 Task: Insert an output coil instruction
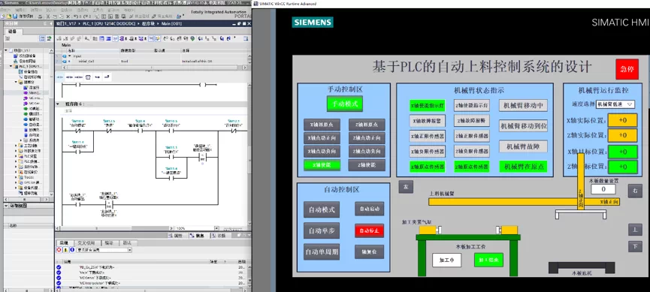pyautogui.click(x=79, y=77)
